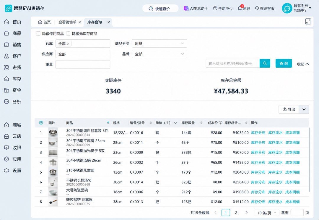The height and width of the screenshot is (220, 319).
Task: Open the 应用 sidebar item
Action: pyautogui.click(x=13, y=159)
